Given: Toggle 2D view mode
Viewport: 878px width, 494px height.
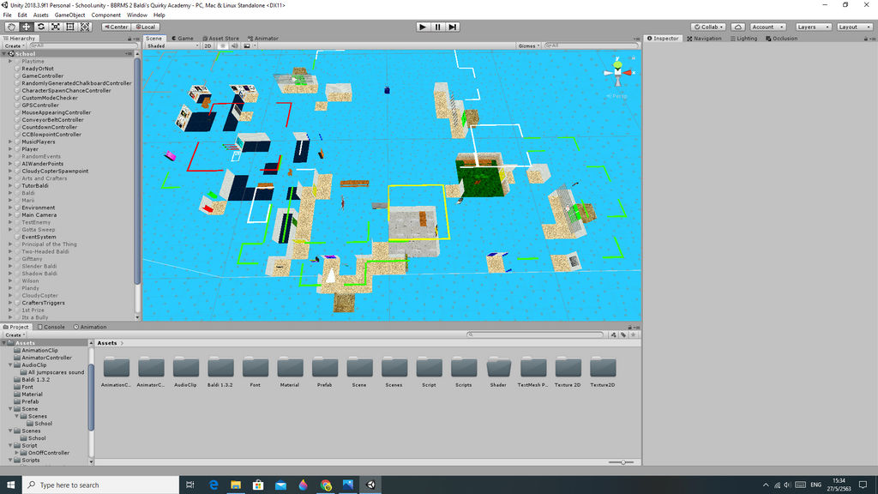Looking at the screenshot, I should pyautogui.click(x=207, y=46).
